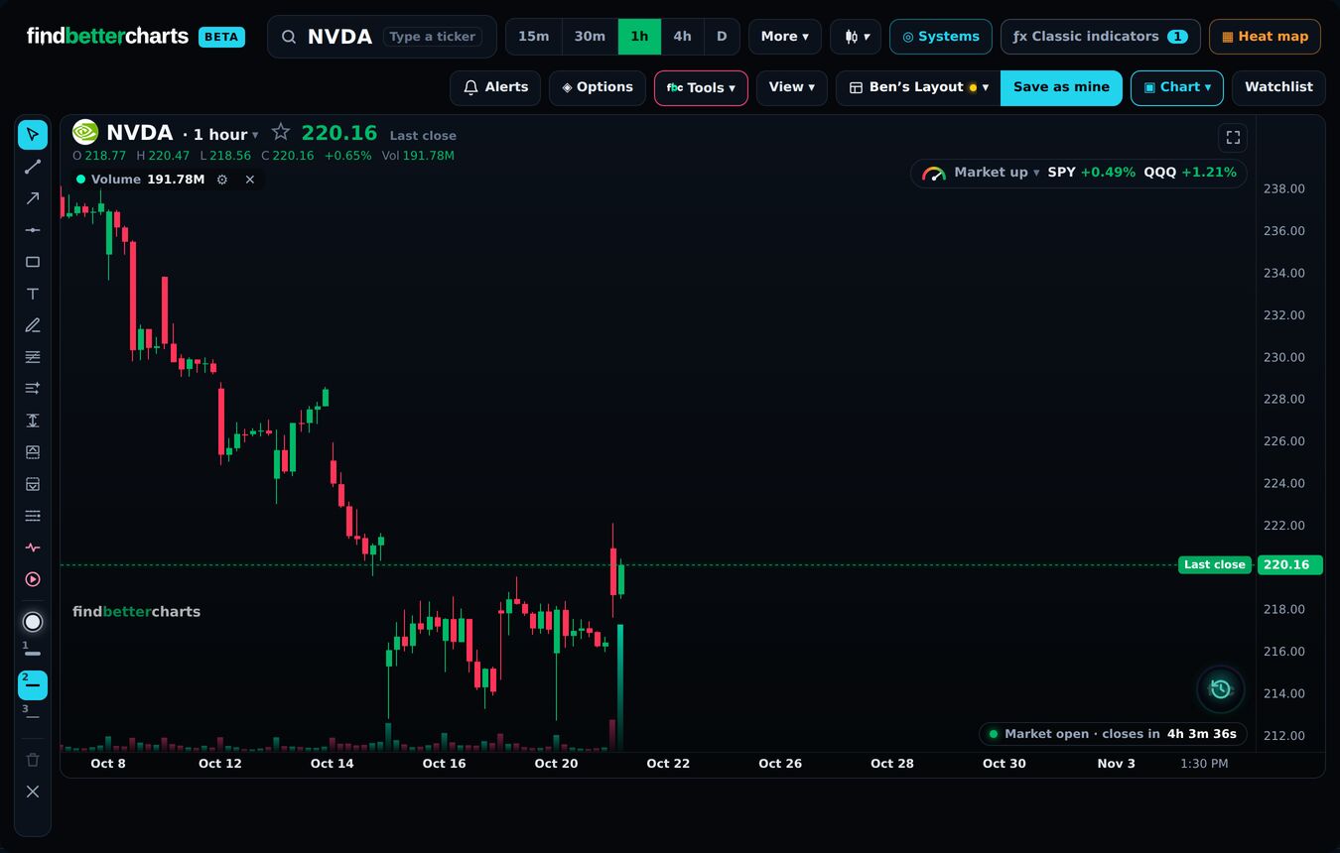Click the round history clock button
The width and height of the screenshot is (1340, 853).
[x=1221, y=689]
